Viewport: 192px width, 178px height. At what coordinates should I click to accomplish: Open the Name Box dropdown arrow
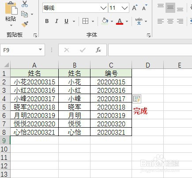[x=40, y=49]
